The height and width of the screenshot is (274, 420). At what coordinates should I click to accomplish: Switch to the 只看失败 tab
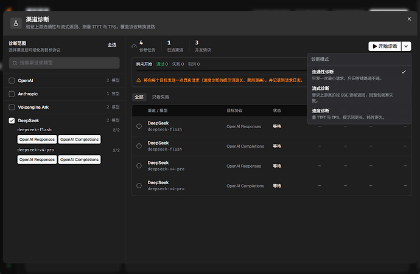[x=161, y=97]
